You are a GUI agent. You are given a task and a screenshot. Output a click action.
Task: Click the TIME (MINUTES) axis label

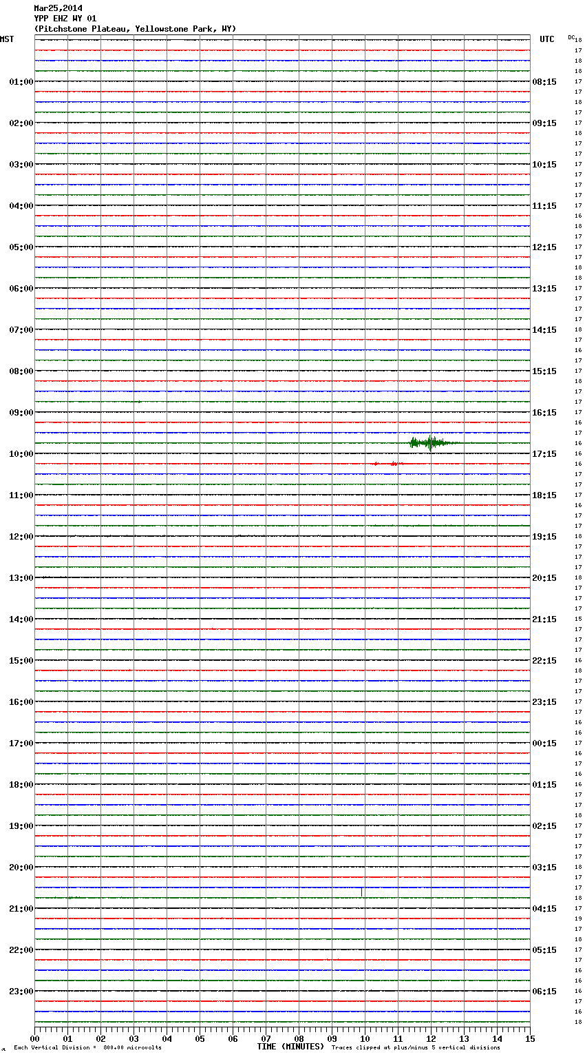tap(290, 1047)
